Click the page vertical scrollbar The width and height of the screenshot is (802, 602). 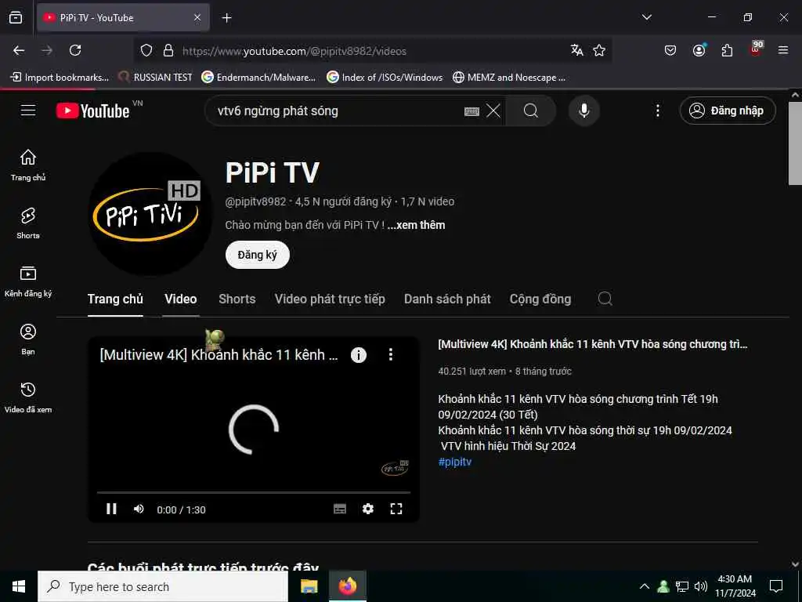pos(796,143)
